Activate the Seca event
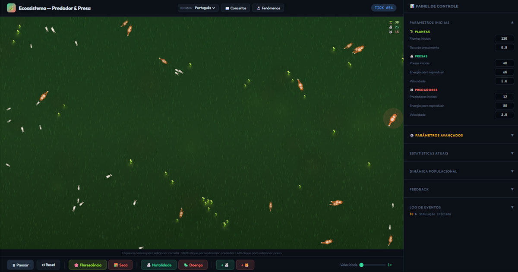Image resolution: width=518 pixels, height=272 pixels. [x=120, y=265]
